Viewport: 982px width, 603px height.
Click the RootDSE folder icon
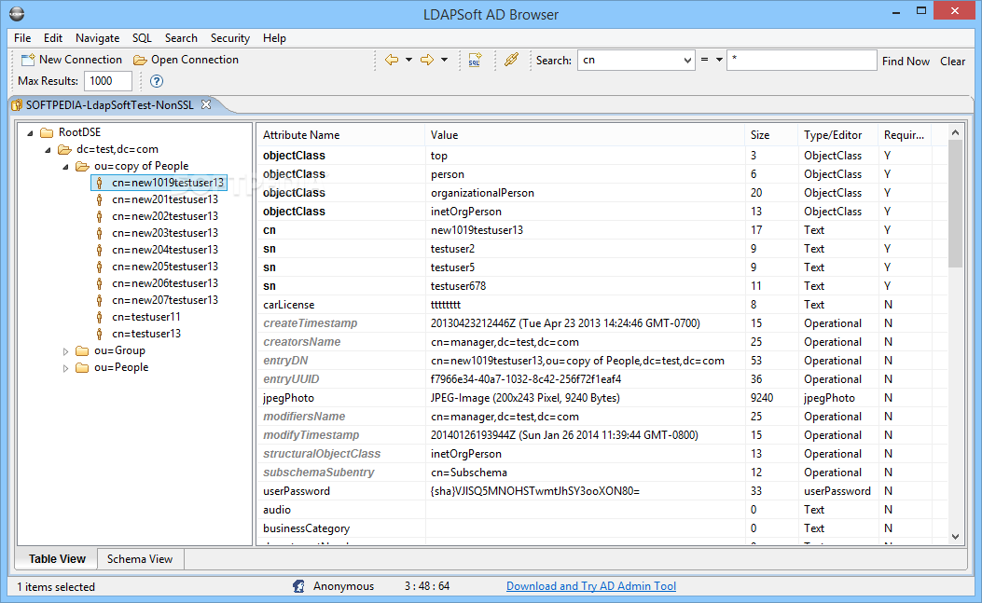pos(47,132)
